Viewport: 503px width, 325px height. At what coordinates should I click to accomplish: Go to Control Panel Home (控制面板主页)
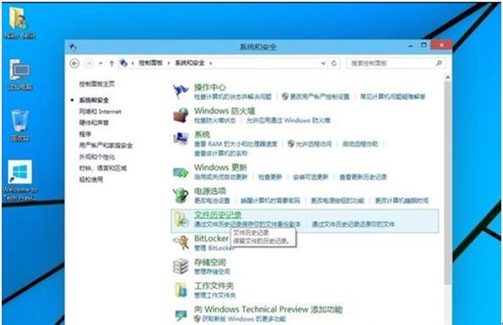(x=96, y=84)
